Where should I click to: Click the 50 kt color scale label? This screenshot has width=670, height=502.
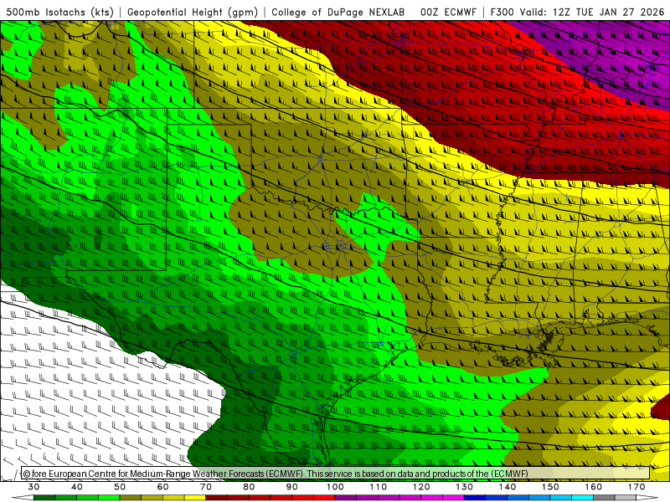click(120, 487)
